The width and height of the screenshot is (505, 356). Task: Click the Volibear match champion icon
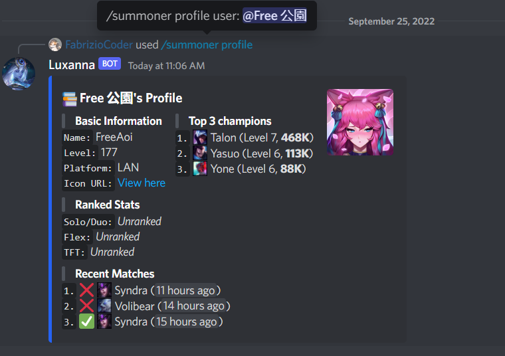pos(104,306)
